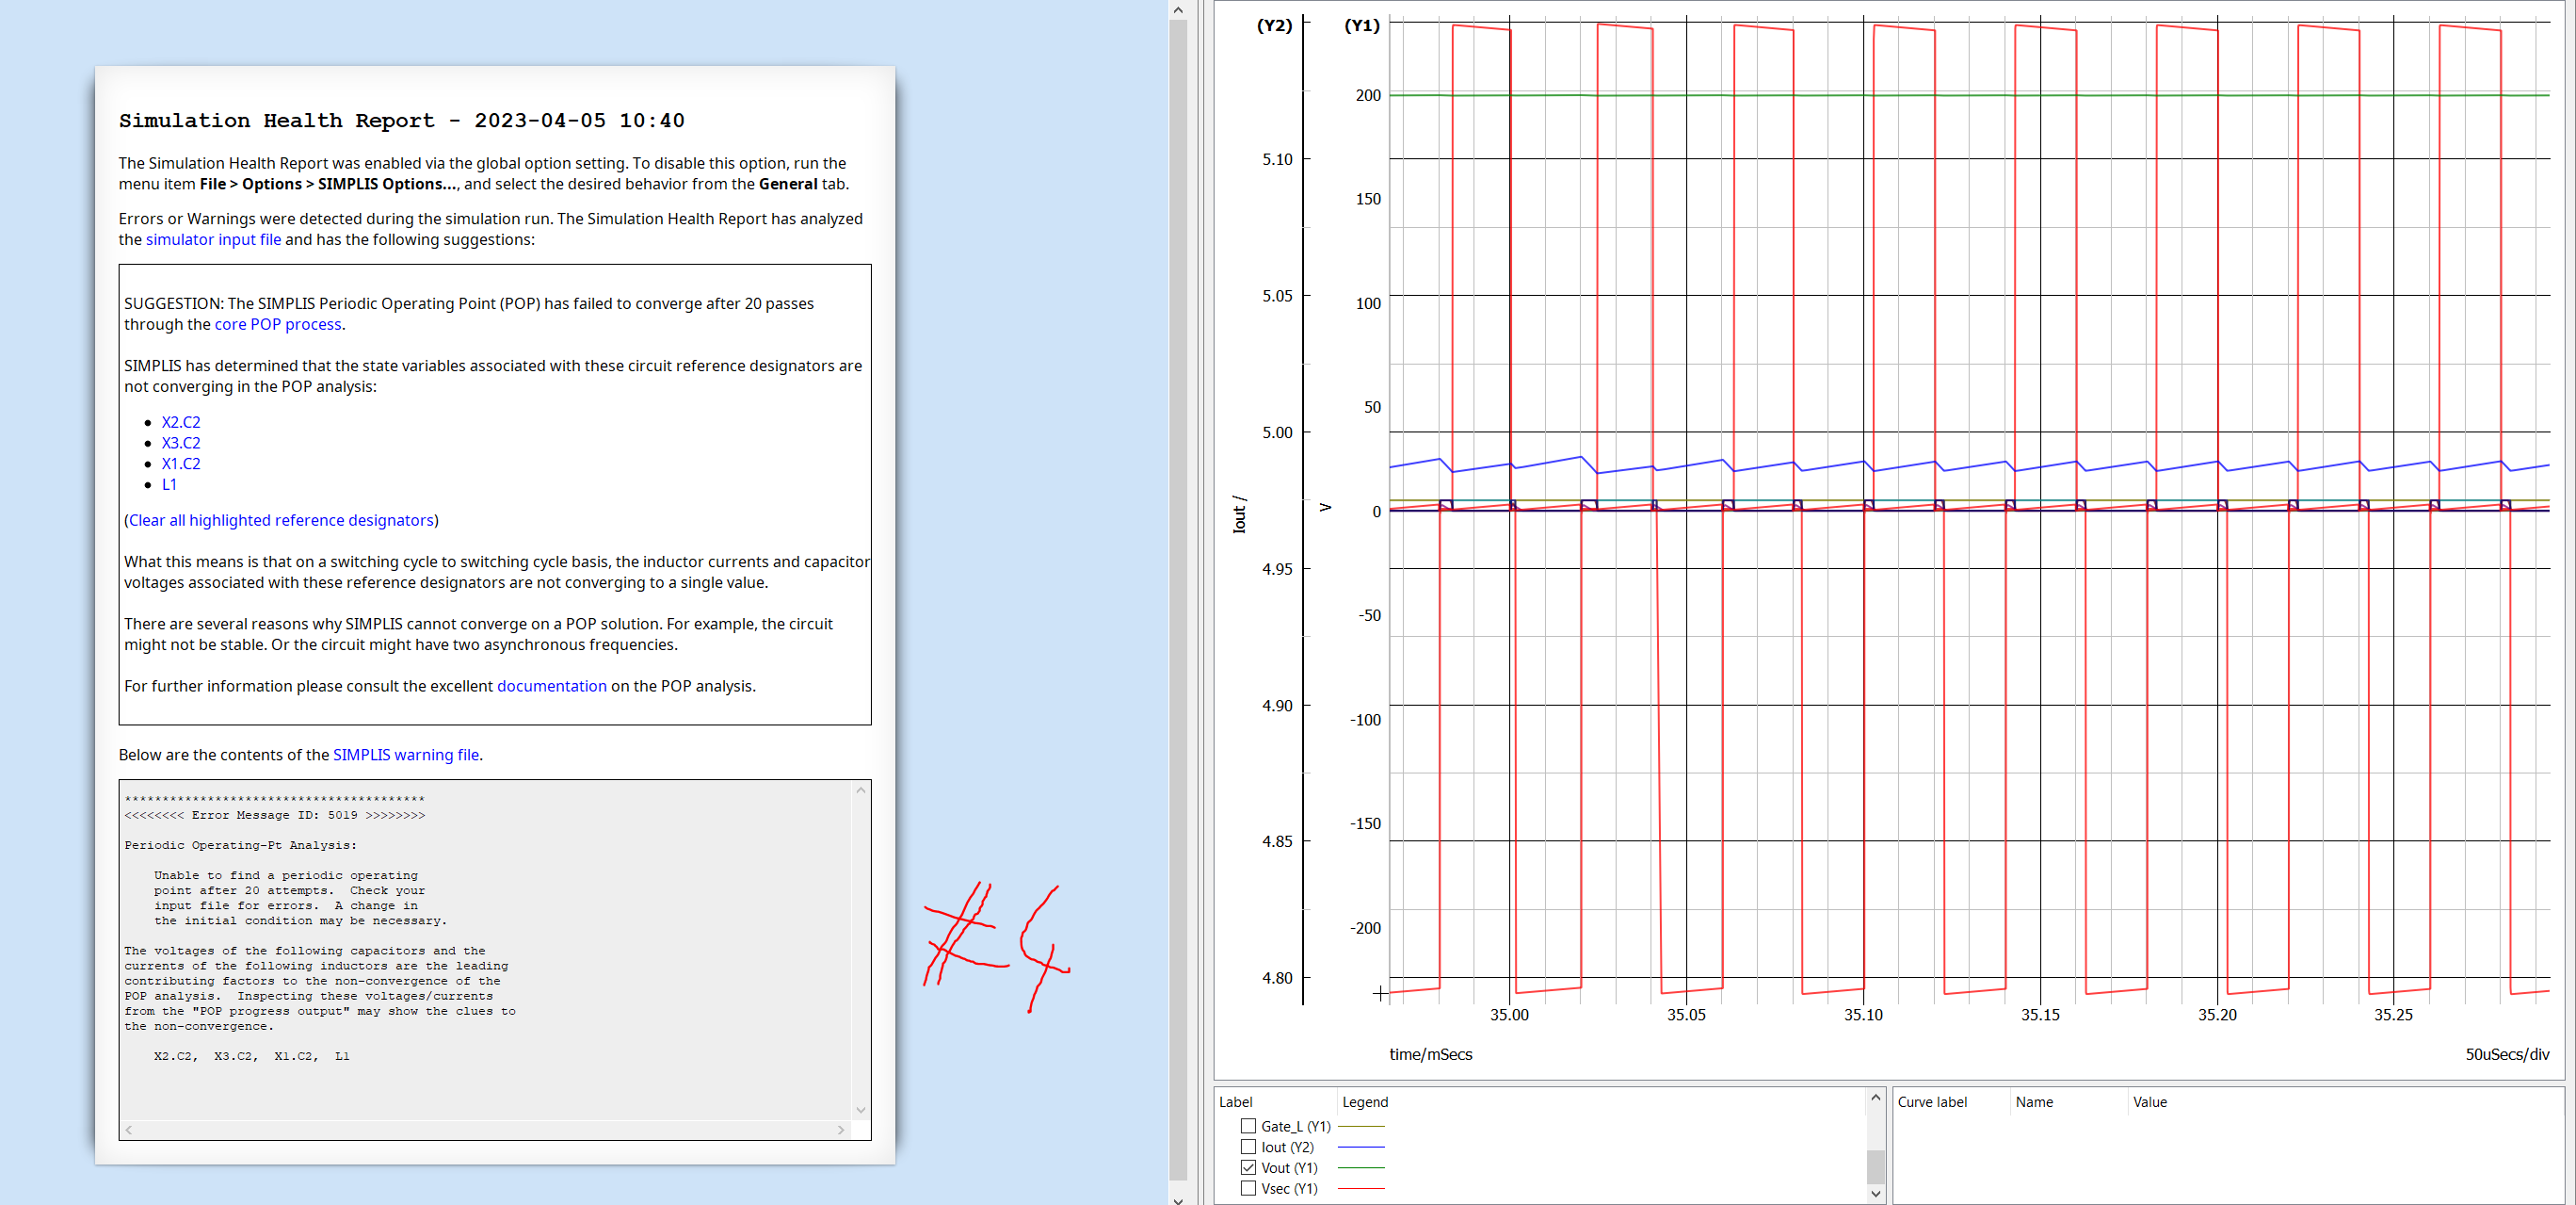Click the legend list scroll-down arrow
This screenshot has height=1205, width=2576.
point(1876,1193)
